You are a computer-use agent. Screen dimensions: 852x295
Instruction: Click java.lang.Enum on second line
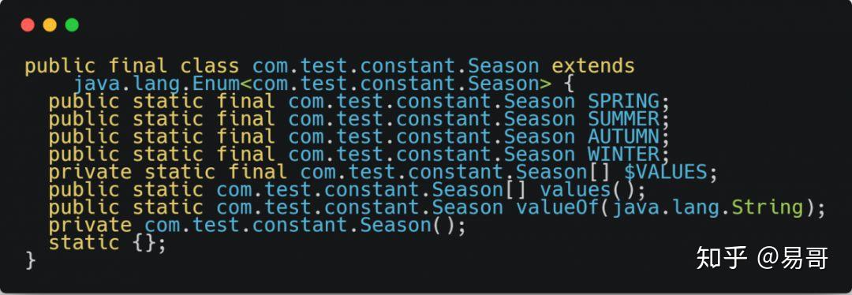tap(157, 84)
